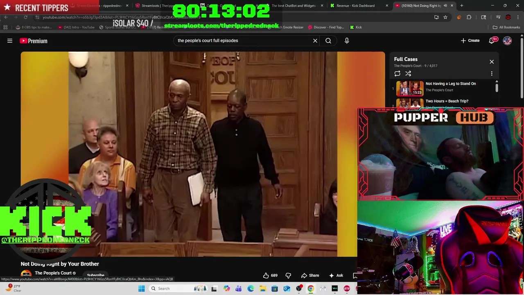Open the account avatar menu
Viewport: 524px width, 295px height.
(507, 41)
